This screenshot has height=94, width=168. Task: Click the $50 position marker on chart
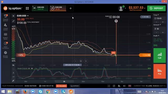pos(113,53)
